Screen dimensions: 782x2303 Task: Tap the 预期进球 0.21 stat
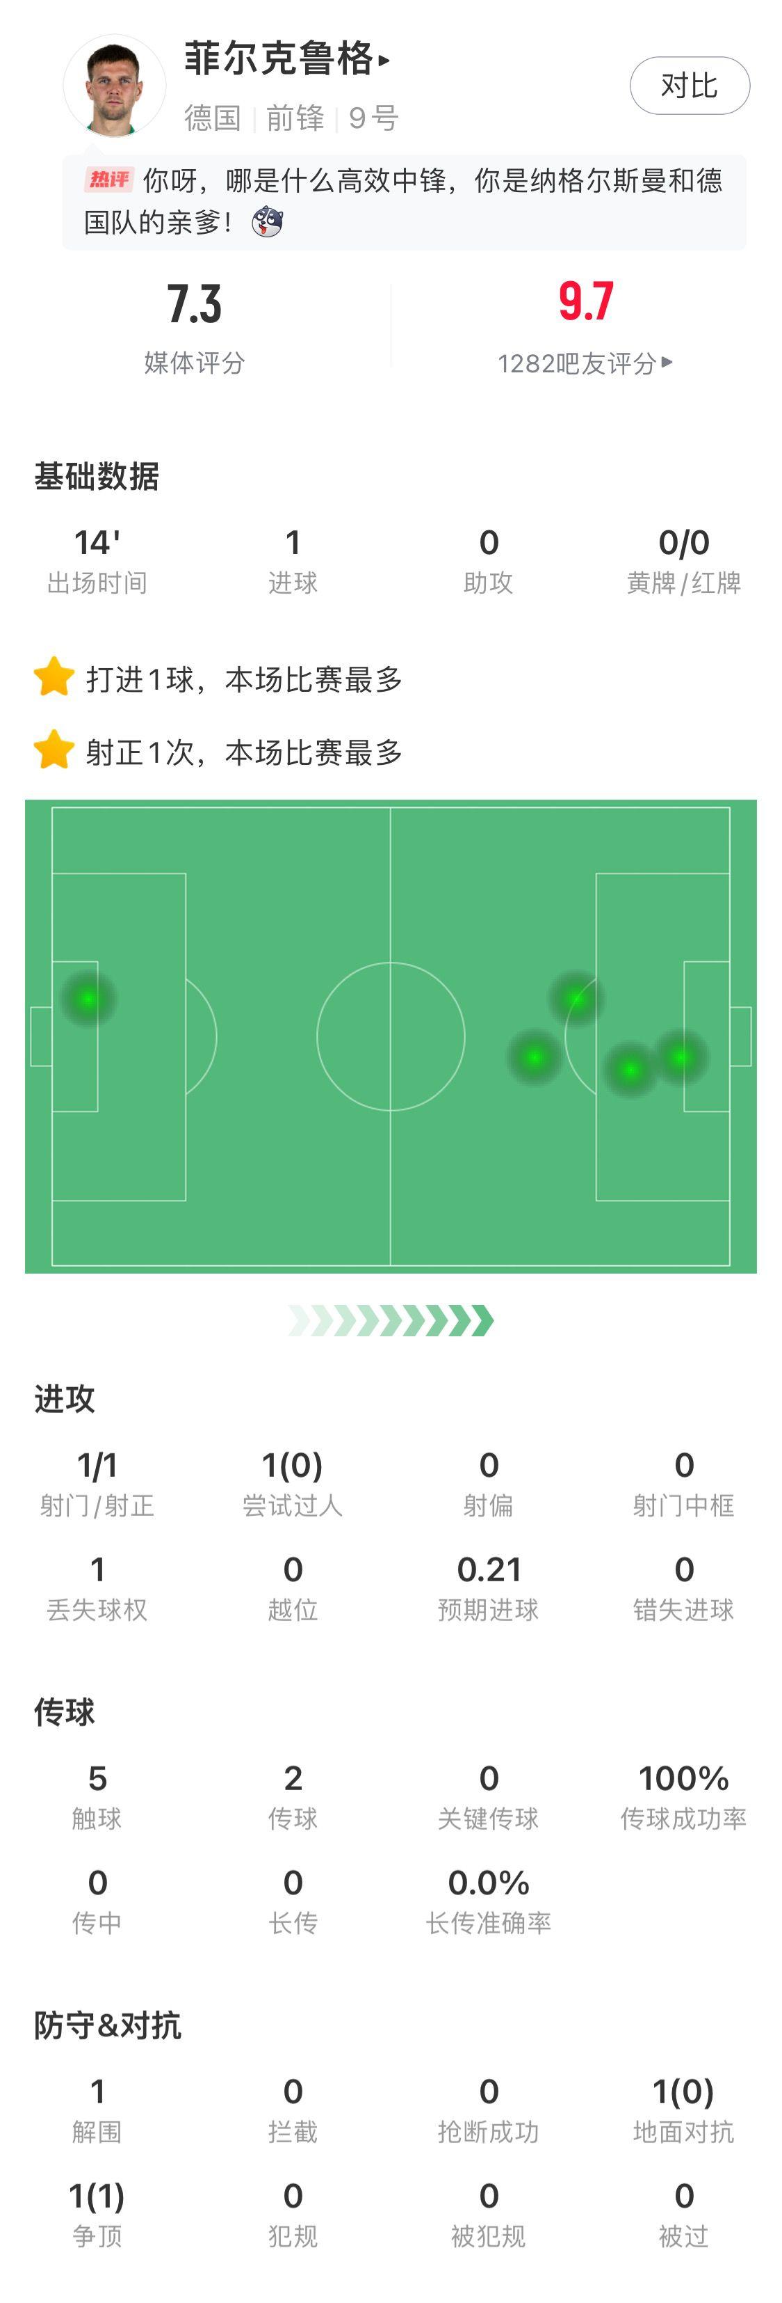pos(488,1588)
